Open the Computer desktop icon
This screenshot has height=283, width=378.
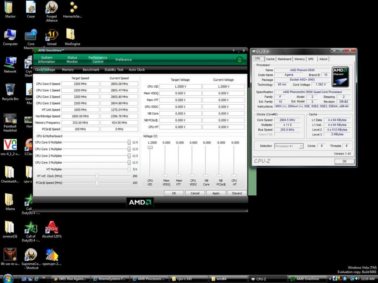(10, 37)
